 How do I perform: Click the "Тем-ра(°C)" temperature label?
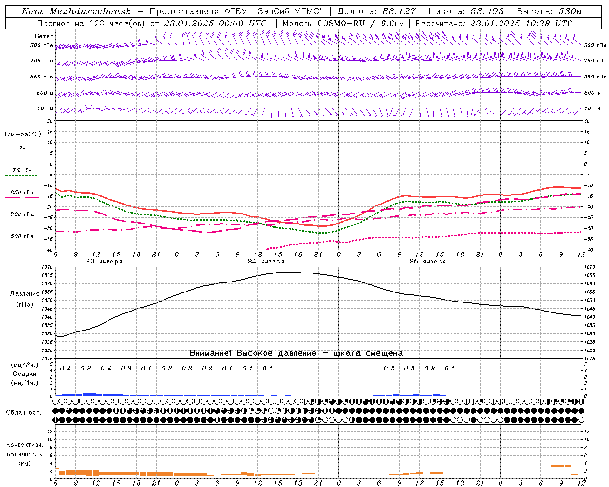pyautogui.click(x=22, y=135)
